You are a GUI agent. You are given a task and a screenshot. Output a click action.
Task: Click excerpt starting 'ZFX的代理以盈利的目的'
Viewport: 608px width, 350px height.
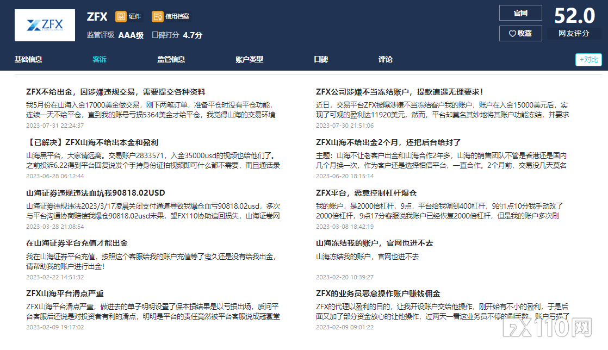point(443,311)
